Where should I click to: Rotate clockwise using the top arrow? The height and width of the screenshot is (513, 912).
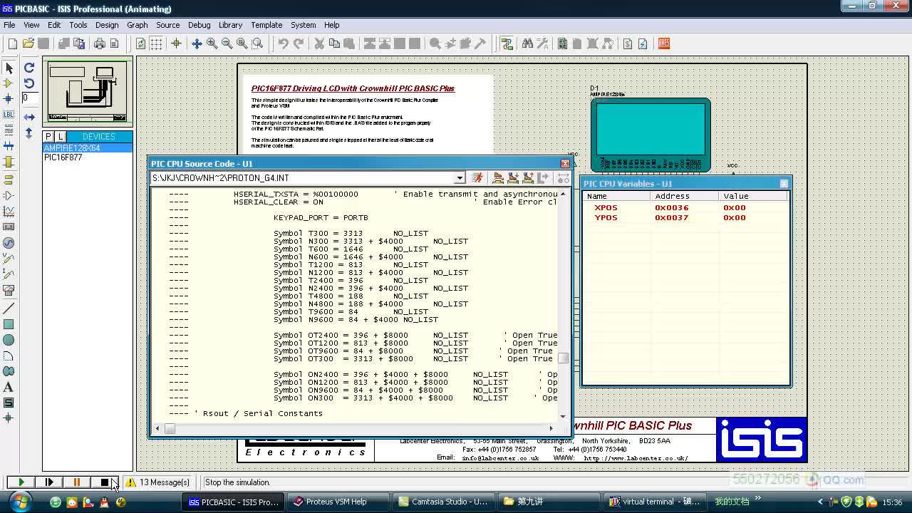(29, 68)
